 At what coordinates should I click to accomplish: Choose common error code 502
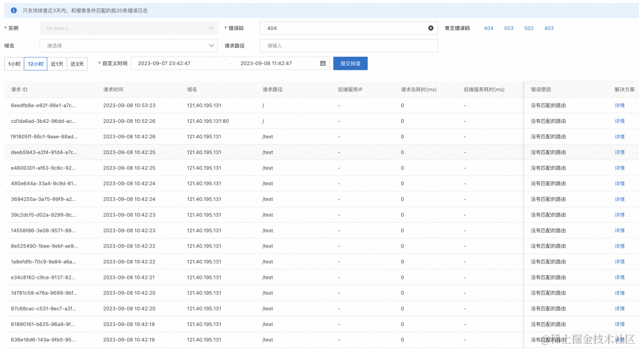[x=529, y=28]
